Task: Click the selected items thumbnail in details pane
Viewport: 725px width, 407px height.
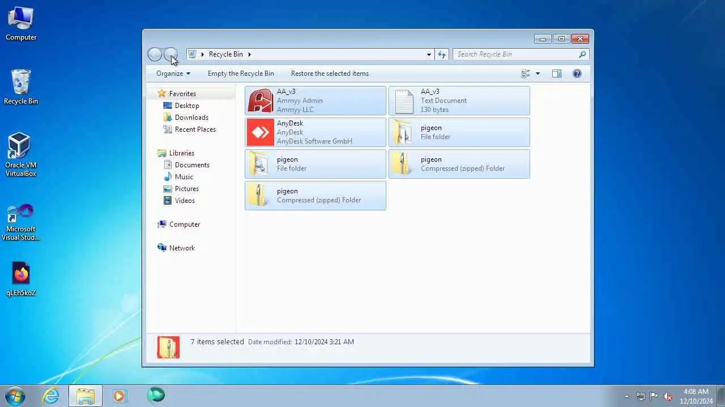Action: 168,347
